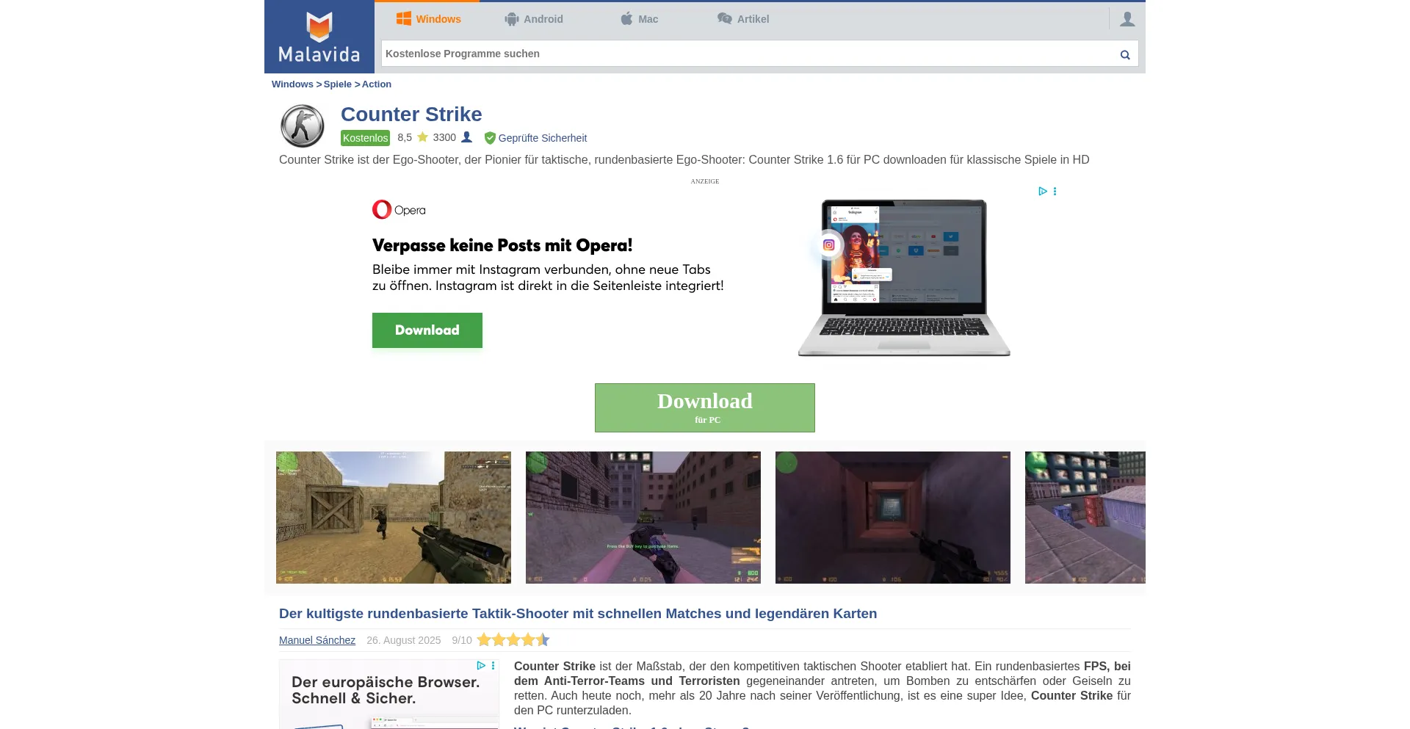Screen dimensions: 1410x729
Task: Open author link Manuel Sánchez
Action: tap(317, 640)
